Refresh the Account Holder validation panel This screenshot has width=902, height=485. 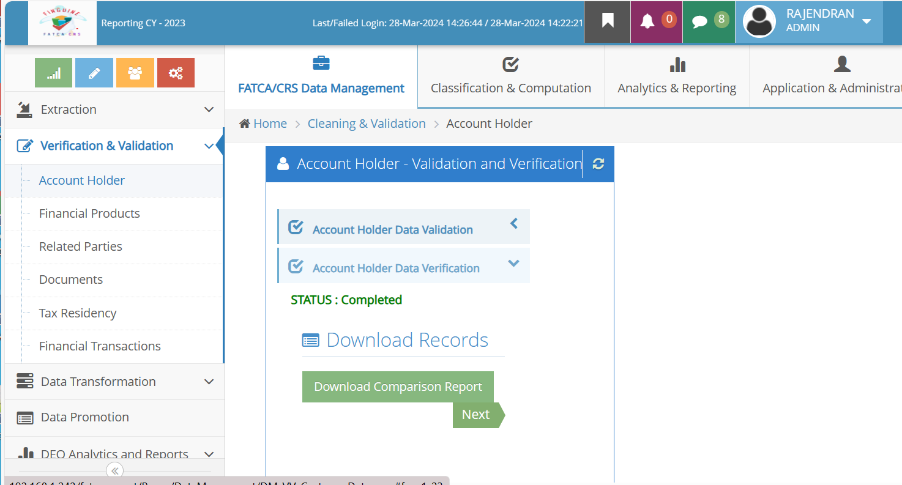(598, 164)
